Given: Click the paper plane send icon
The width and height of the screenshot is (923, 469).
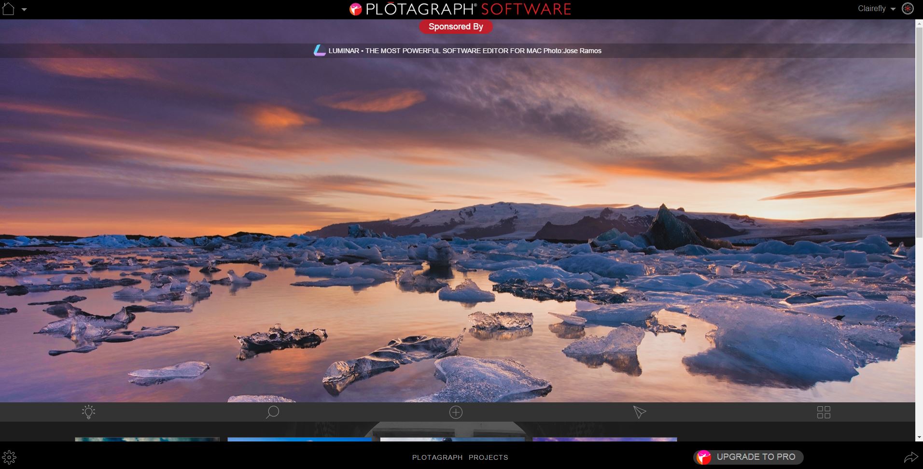Looking at the screenshot, I should tap(640, 412).
